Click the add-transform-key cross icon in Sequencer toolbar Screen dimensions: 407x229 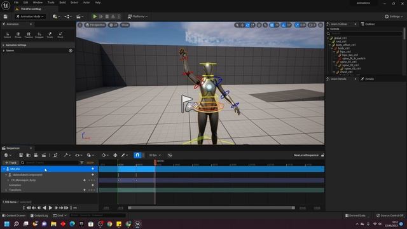click(x=115, y=155)
